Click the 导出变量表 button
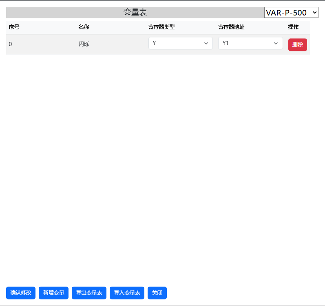The width and height of the screenshot is (325, 306). tap(89, 293)
